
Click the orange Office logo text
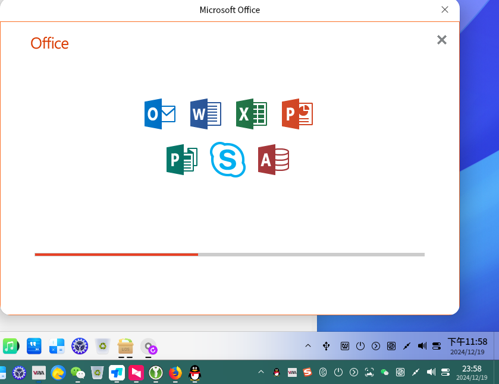pos(49,43)
